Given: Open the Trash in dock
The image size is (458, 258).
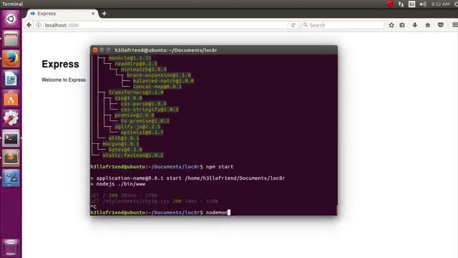Looking at the screenshot, I should pos(11,247).
